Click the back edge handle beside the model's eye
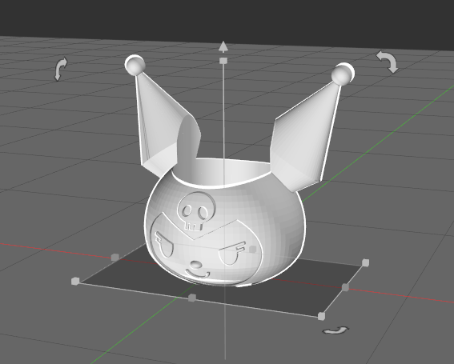The image size is (454, 364). coord(253,249)
